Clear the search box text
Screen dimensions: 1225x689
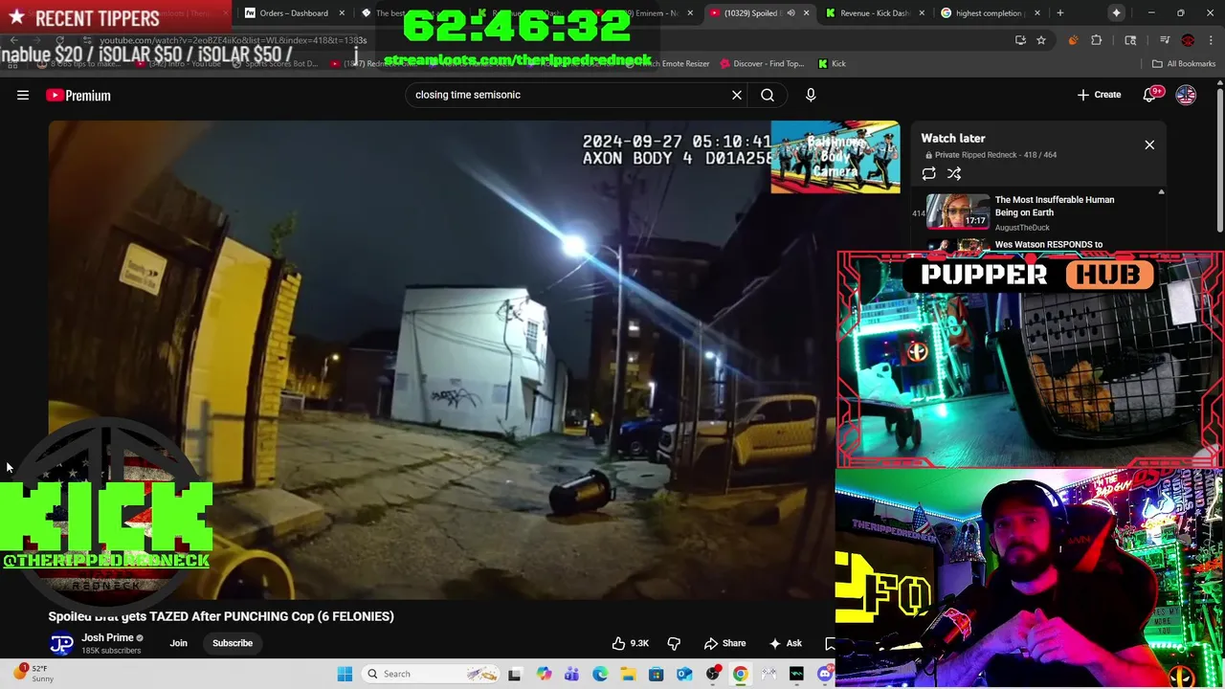737,95
